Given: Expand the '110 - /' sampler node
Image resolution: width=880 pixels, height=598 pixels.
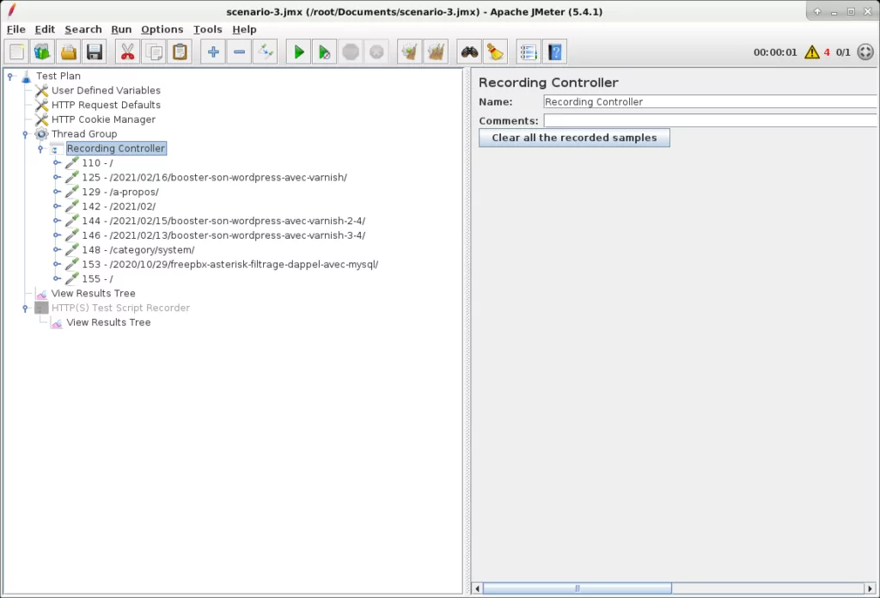Looking at the screenshot, I should [57, 162].
